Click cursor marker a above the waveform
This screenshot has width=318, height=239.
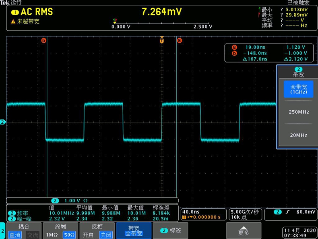point(180,40)
